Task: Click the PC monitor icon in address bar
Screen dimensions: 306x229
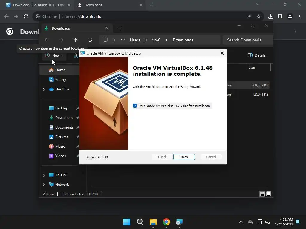Action: pyautogui.click(x=105, y=40)
